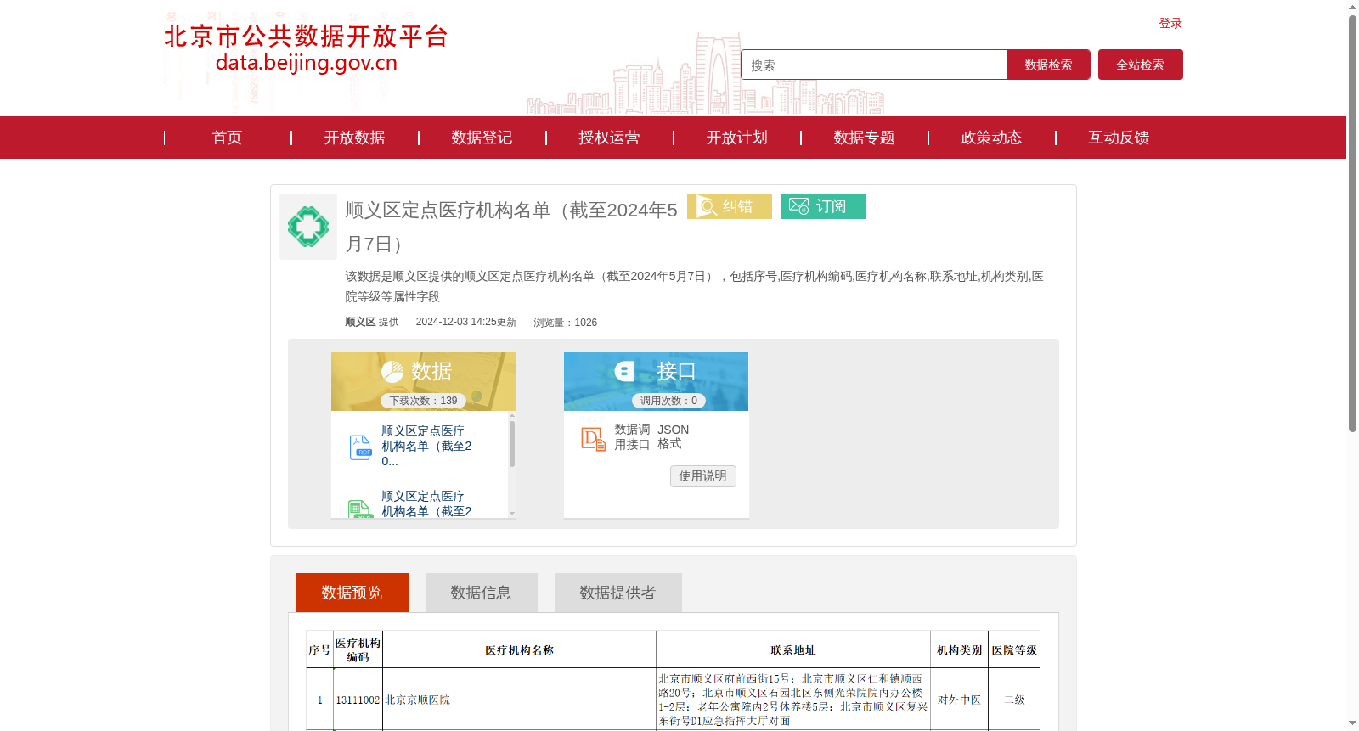1359x731 pixels.
Task: Click the green spreadsheet file icon
Action: point(360,509)
